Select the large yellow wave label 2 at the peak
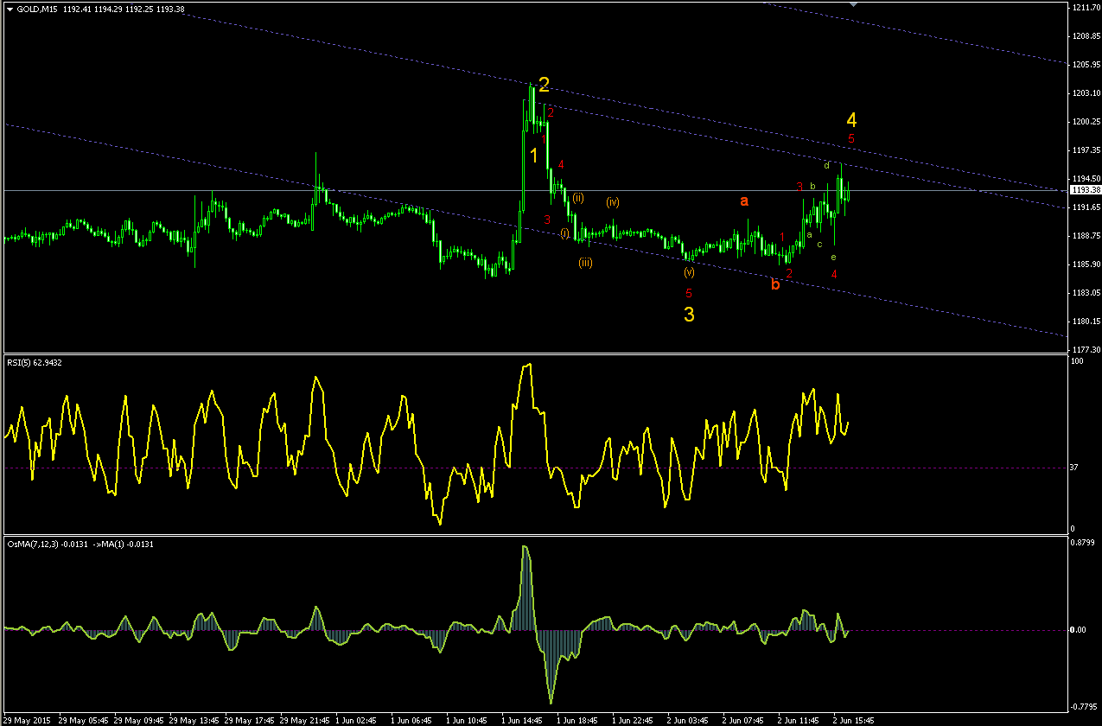The width and height of the screenshot is (1102, 726). (544, 85)
